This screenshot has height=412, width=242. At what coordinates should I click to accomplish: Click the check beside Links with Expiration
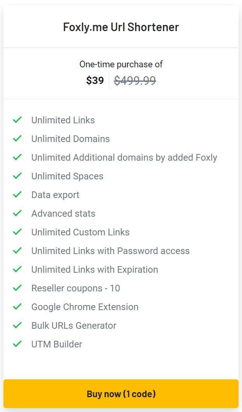click(17, 269)
